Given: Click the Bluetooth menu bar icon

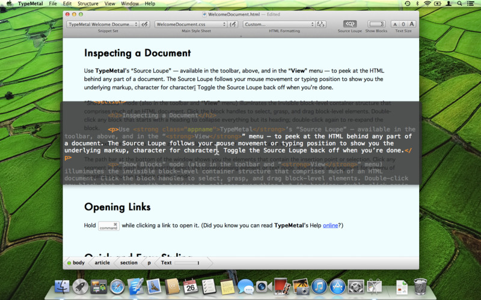Looking at the screenshot, I should 417,4.
